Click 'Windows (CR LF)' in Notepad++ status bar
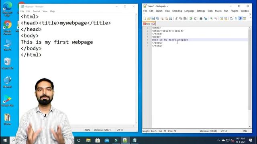 (x=208, y=131)
